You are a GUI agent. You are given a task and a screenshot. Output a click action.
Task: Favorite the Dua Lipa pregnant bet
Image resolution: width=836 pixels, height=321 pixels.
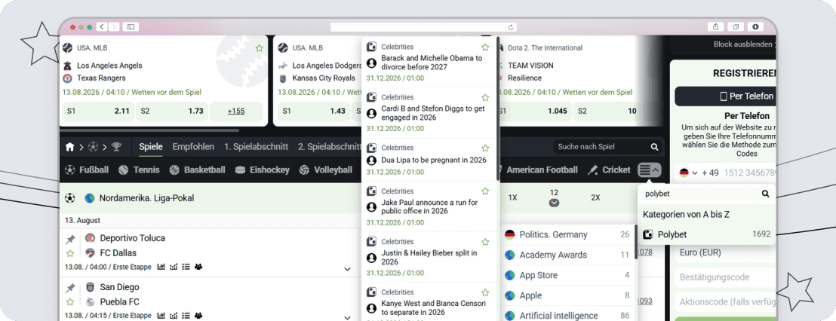tap(485, 148)
